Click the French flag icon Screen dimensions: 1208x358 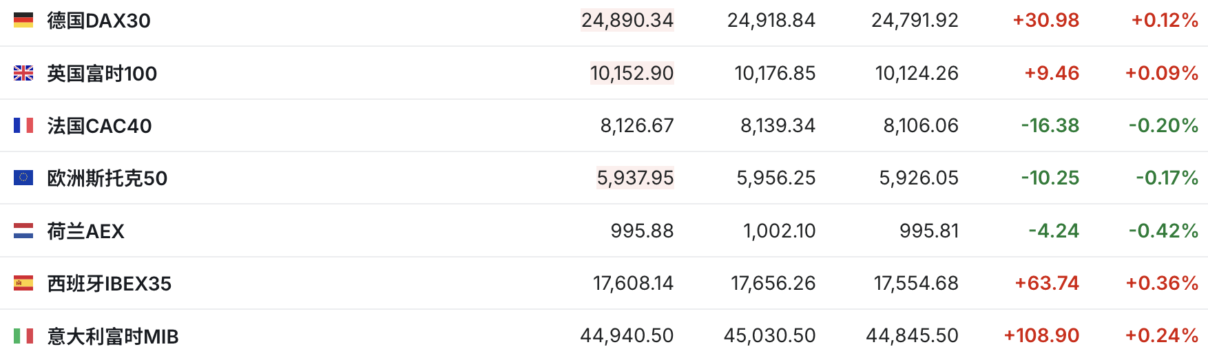click(23, 125)
